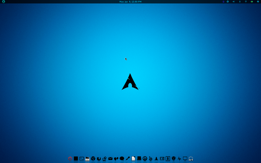Open the weather temperature dock icon
The image size is (261, 163).
[x=191, y=159]
